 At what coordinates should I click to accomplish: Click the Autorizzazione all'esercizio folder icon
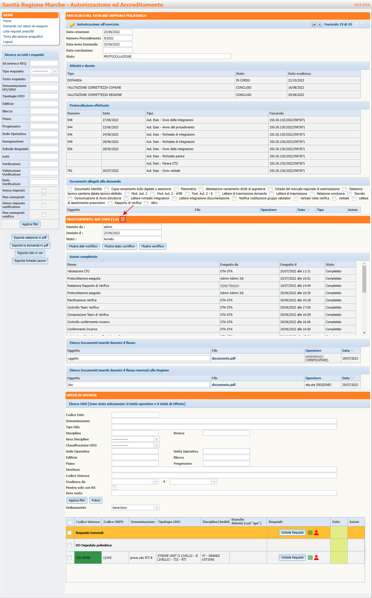72,25
